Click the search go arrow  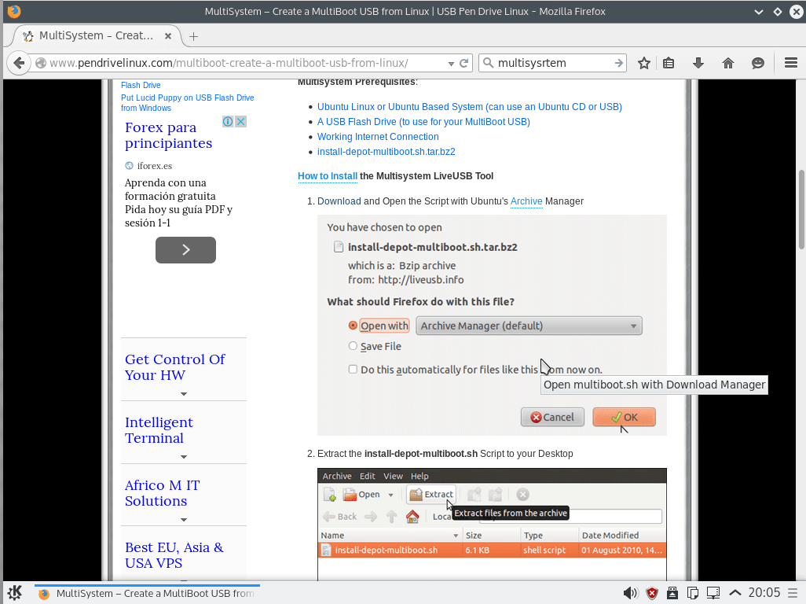pyautogui.click(x=619, y=63)
